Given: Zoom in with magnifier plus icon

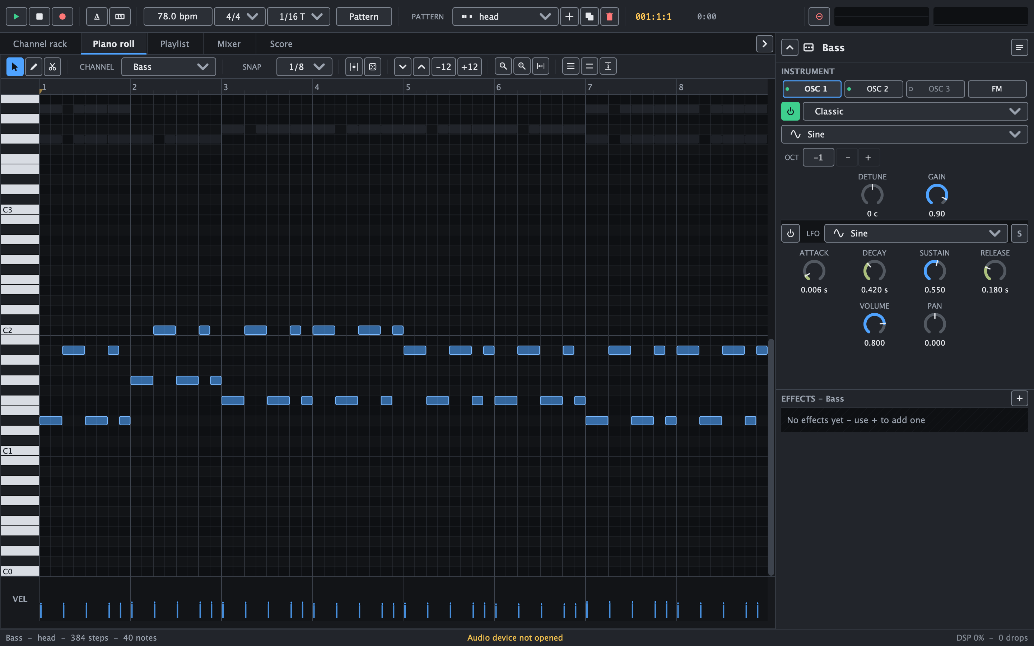Looking at the screenshot, I should [x=522, y=66].
